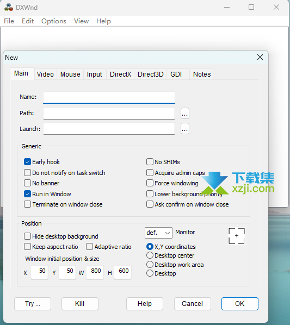Open the Edit menu
The width and height of the screenshot is (290, 325).
[28, 21]
